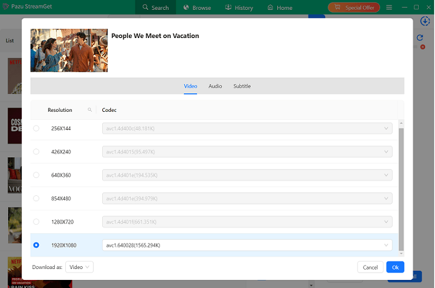Viewport: 435px width, 288px height.
Task: Click the red remove icon under refresh
Action: 422,47
